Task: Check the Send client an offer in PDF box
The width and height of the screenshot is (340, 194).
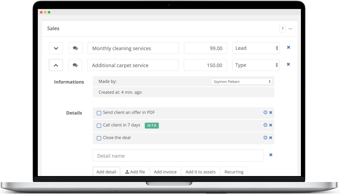Action: [x=99, y=113]
